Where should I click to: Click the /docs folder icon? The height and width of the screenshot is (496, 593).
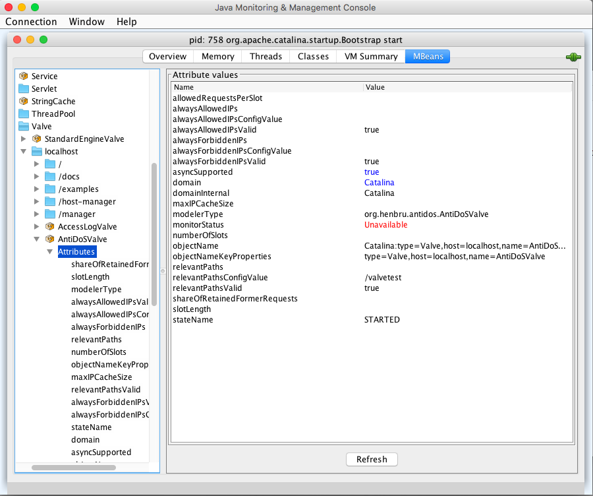click(x=50, y=176)
